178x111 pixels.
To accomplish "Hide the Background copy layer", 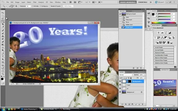I will pyautogui.click(x=120, y=81).
